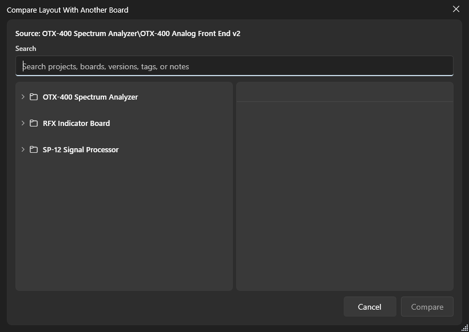Viewport: 469px width, 332px height.
Task: Click the RFX Indicator Board folder icon
Action: click(34, 123)
